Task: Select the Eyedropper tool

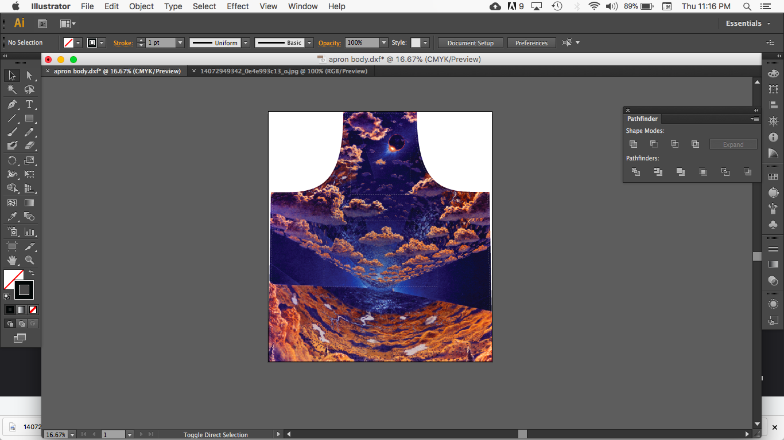Action: pyautogui.click(x=11, y=217)
